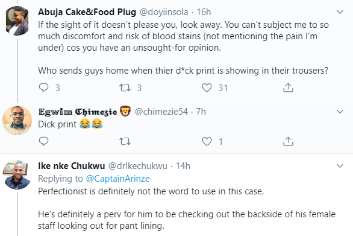The height and width of the screenshot is (236, 353).
Task: Go to @drIkechukwu's profile handle
Action: (138, 166)
